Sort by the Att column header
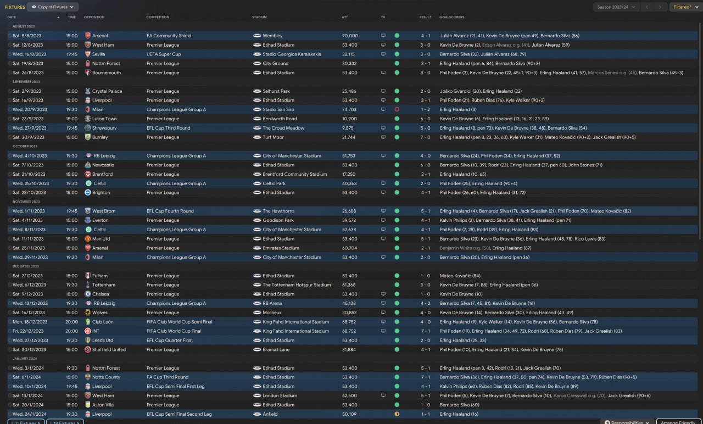The image size is (703, 424). coord(344,18)
